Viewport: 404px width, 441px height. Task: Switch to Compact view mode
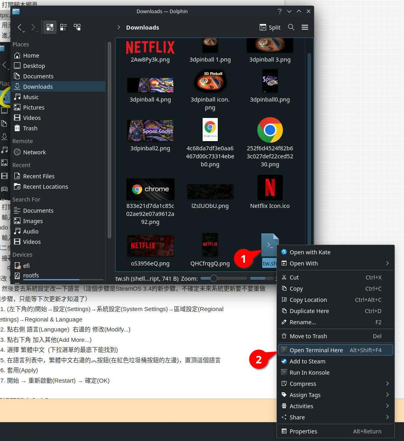point(64,27)
